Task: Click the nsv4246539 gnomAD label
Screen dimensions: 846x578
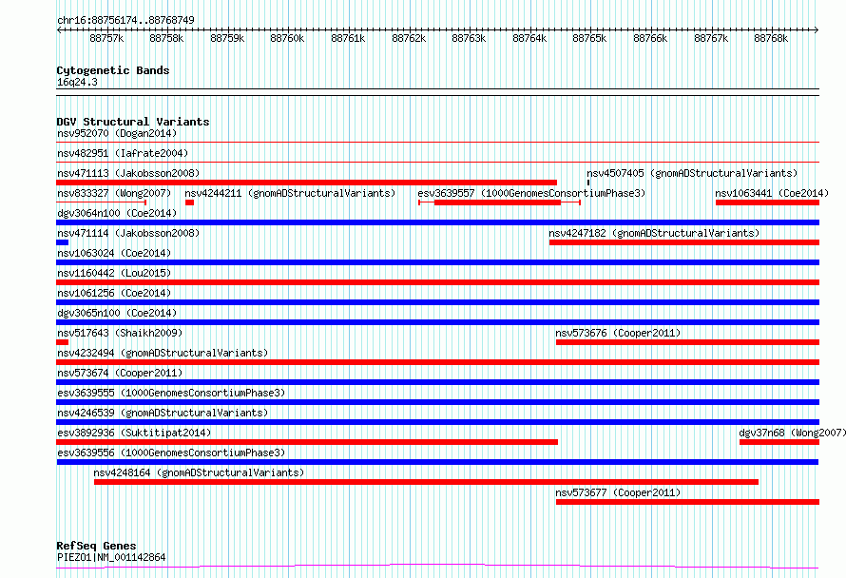Action: [163, 413]
